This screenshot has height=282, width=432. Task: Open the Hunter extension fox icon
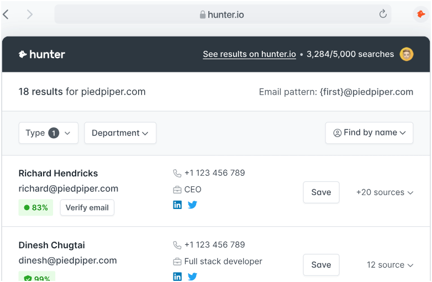coord(421,14)
